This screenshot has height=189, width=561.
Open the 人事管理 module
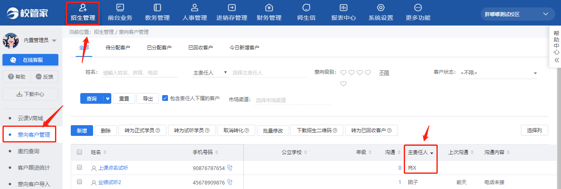pos(194,12)
